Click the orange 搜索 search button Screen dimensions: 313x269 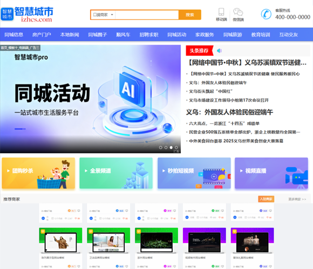click(189, 15)
